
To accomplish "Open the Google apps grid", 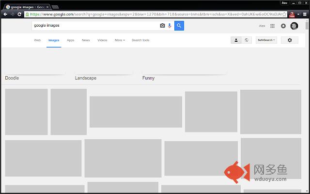I will 272,26.
